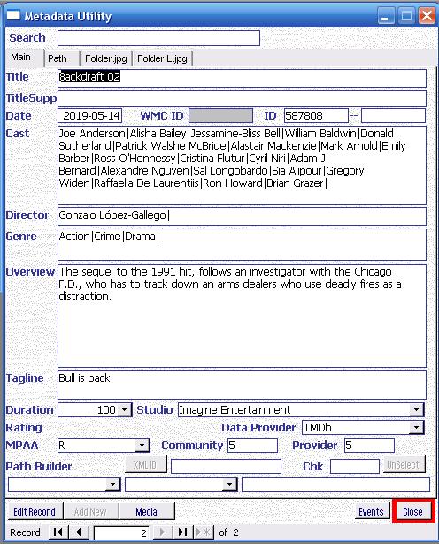Click the Tagline field Bull is back
The image size is (439, 544).
click(242, 385)
